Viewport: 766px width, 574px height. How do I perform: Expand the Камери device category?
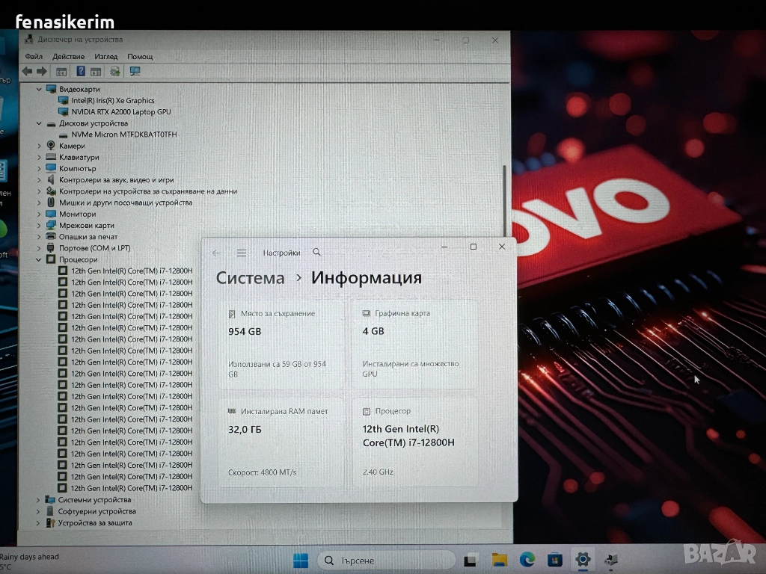40,146
